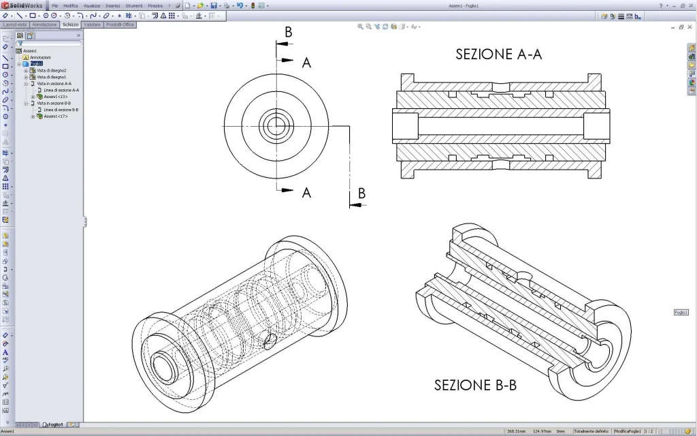Switch to the Valutare tab
Viewport: 697px width, 436px height.
point(92,25)
